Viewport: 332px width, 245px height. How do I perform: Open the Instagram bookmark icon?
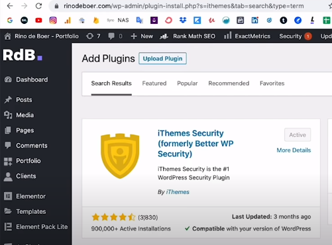[x=53, y=21]
